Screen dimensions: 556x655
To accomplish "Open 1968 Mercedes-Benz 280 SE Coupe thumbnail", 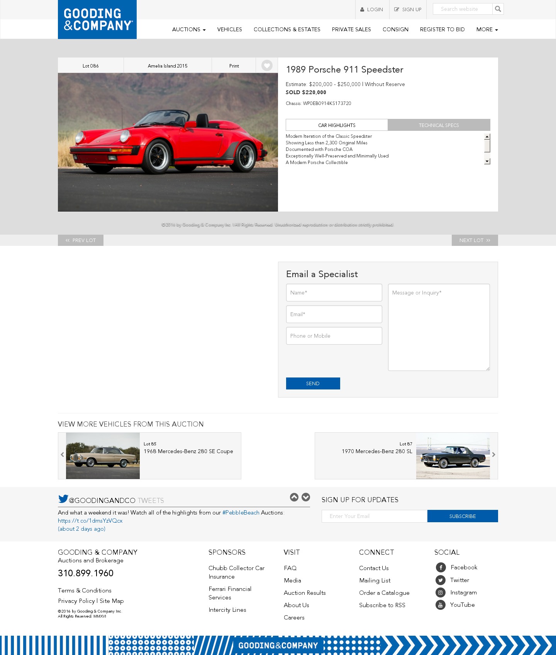I will [103, 456].
